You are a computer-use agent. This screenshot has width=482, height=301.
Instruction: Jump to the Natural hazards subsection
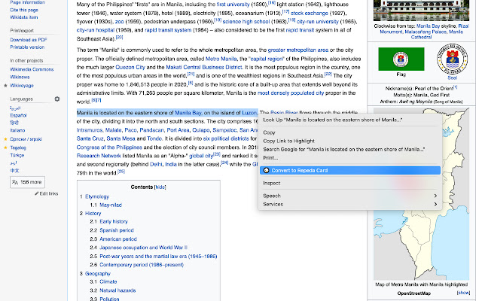click(x=117, y=290)
